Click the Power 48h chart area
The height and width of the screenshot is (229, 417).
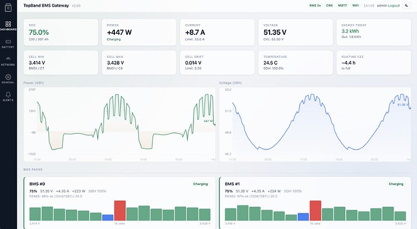pyautogui.click(x=120, y=124)
